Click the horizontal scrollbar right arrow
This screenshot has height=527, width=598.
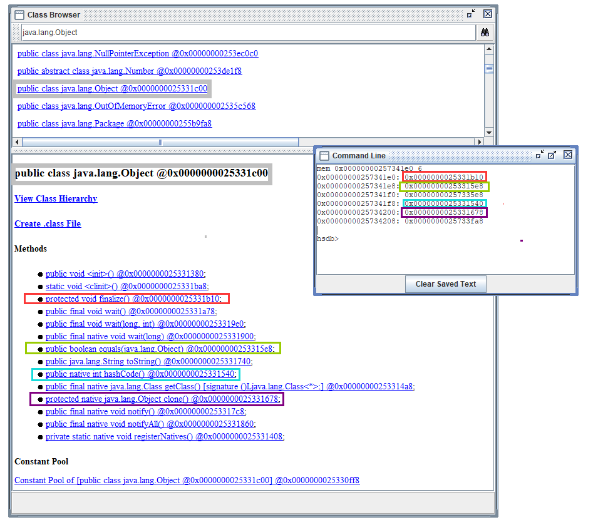pos(480,142)
